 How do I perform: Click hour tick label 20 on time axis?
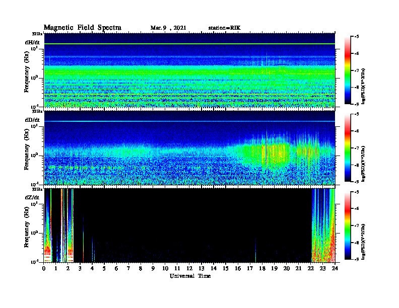[x=286, y=268]
